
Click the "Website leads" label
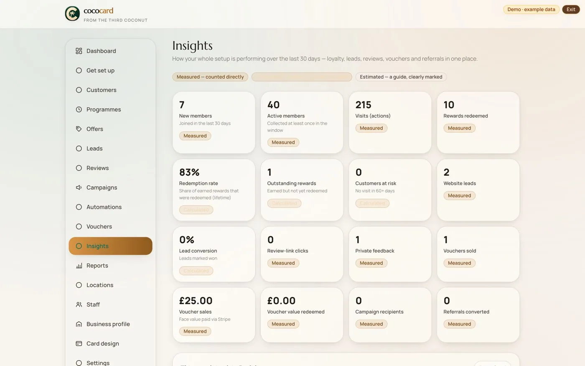(x=460, y=183)
